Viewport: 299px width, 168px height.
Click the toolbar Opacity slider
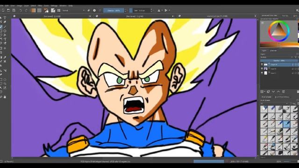tap(114, 10)
